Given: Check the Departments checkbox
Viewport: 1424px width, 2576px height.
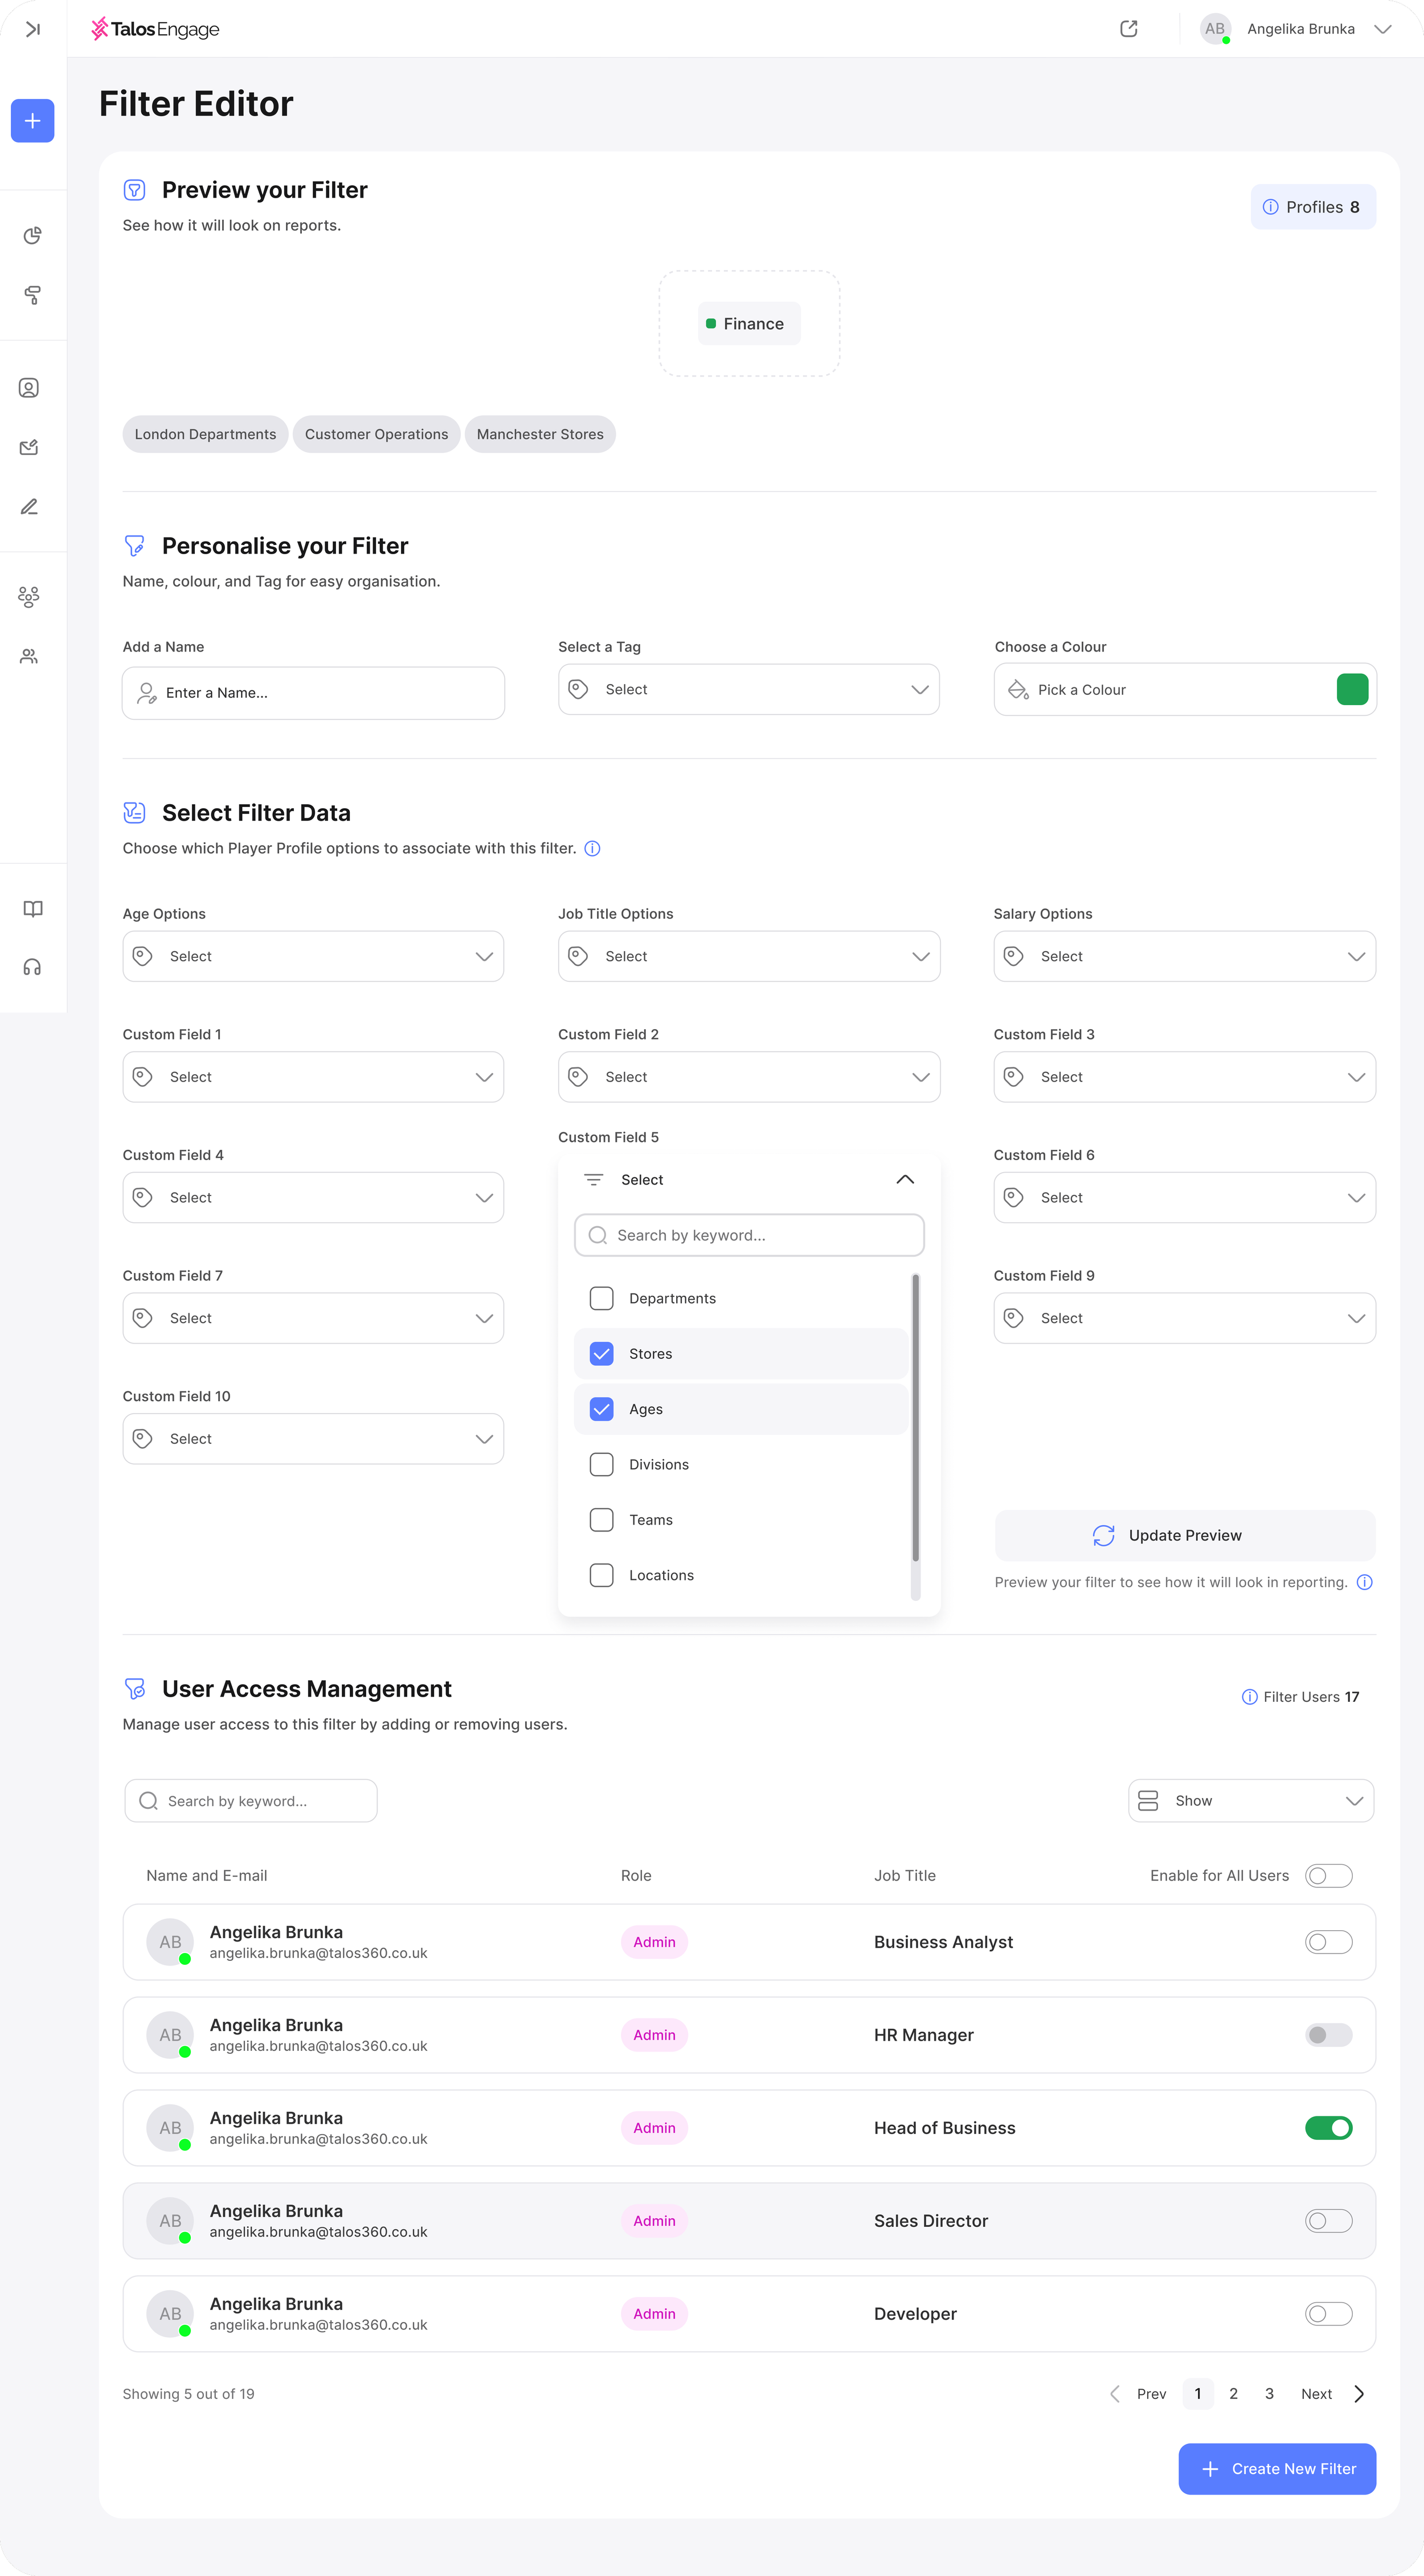Looking at the screenshot, I should click(x=601, y=1298).
